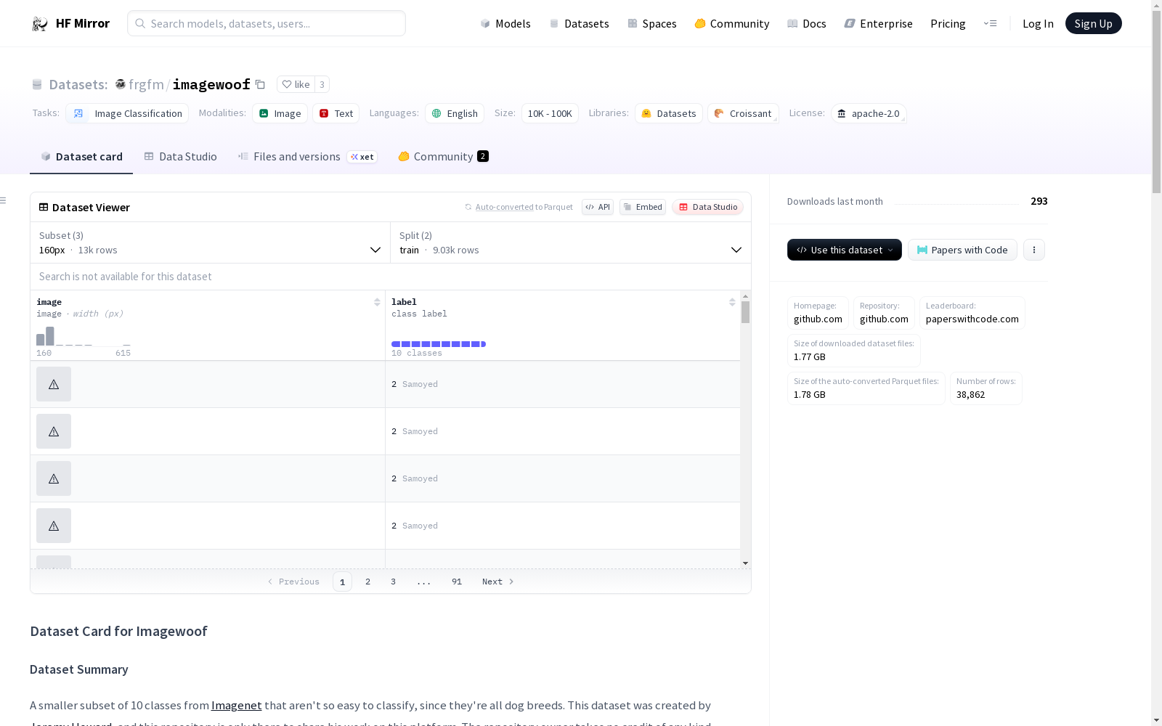The width and height of the screenshot is (1162, 726).
Task: Click the image width histogram
Action: click(x=84, y=336)
